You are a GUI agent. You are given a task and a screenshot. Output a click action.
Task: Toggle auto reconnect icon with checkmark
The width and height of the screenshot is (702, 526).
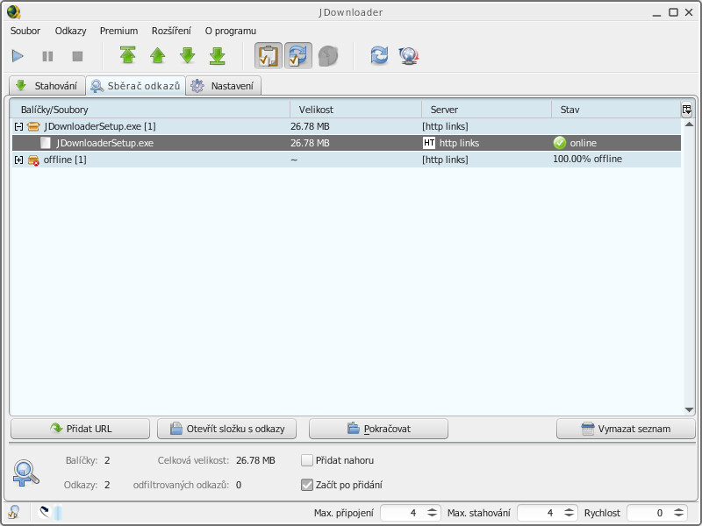click(298, 55)
